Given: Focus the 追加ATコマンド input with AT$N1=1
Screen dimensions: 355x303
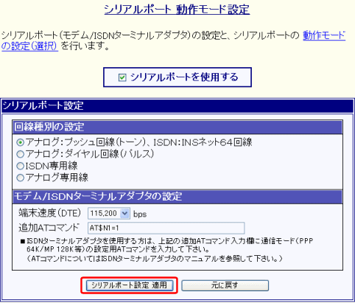Looking at the screenshot, I should tap(166, 228).
